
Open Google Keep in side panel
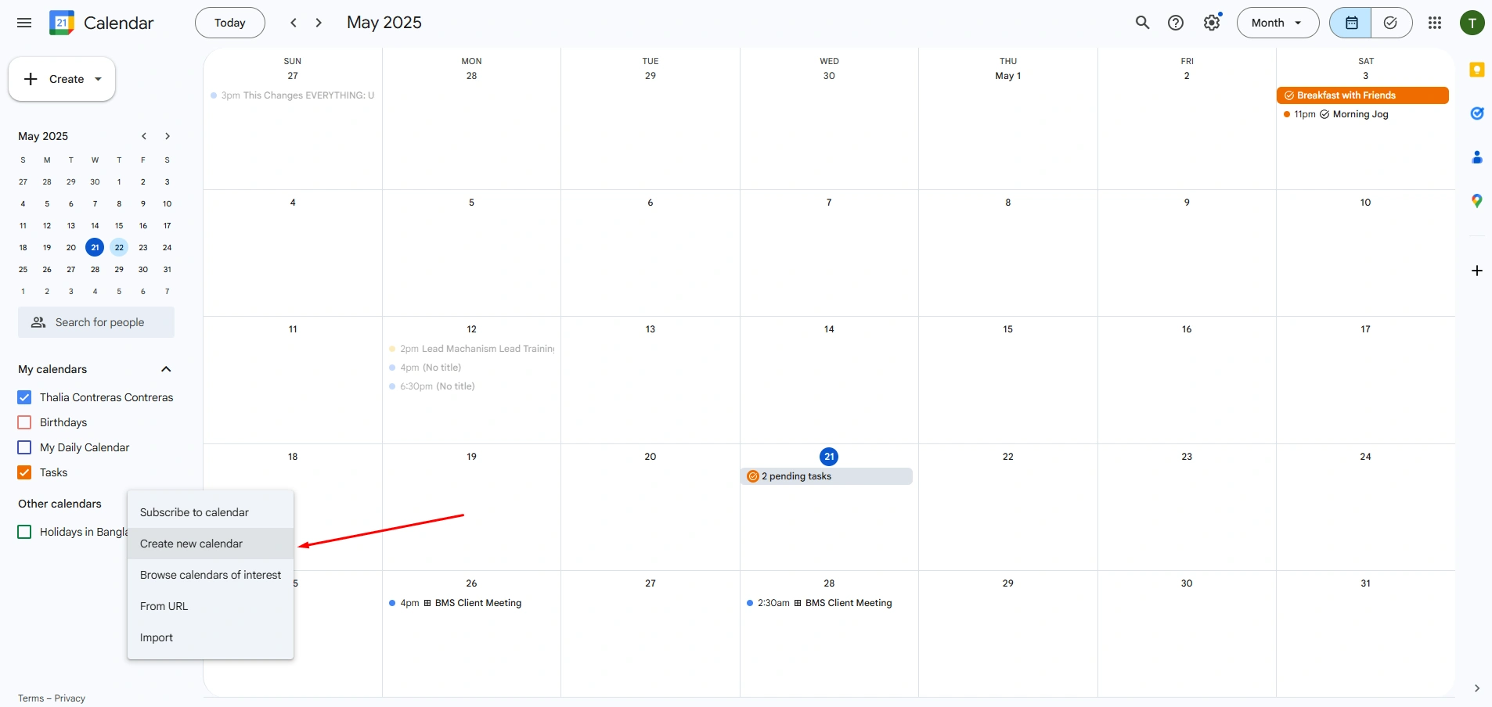(x=1476, y=70)
